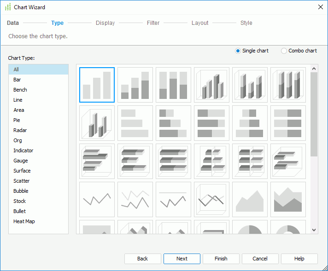Select Pie in the Chart Type list
This screenshot has width=328, height=271.
tap(17, 120)
